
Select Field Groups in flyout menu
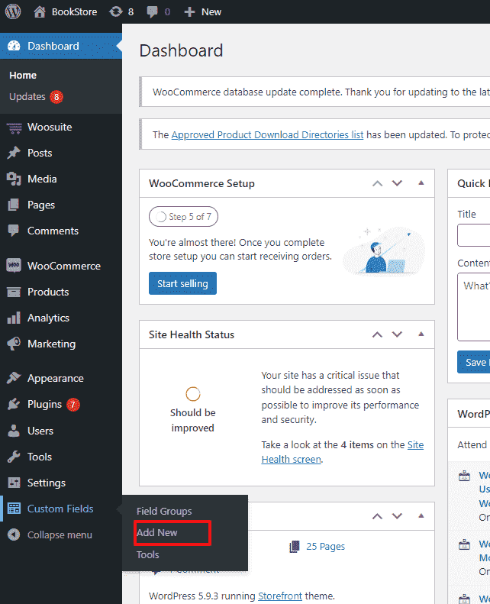(164, 511)
